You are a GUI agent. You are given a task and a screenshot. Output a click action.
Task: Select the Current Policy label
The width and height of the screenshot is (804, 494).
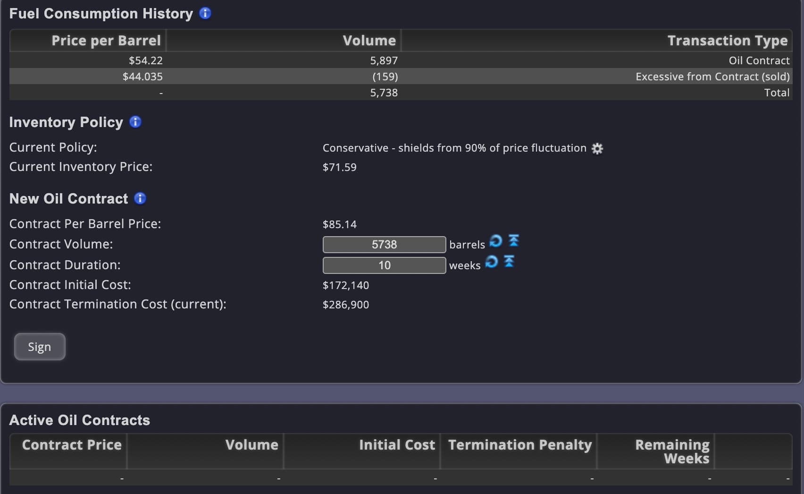point(53,147)
